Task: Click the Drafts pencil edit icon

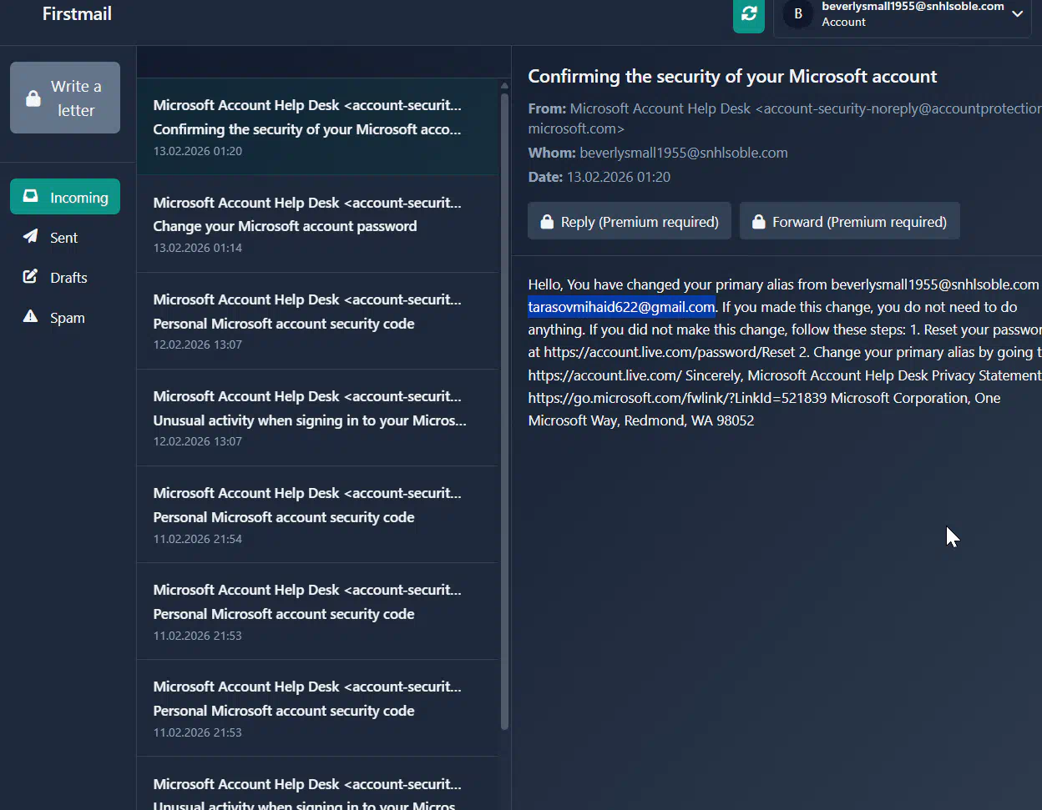Action: pyautogui.click(x=31, y=277)
